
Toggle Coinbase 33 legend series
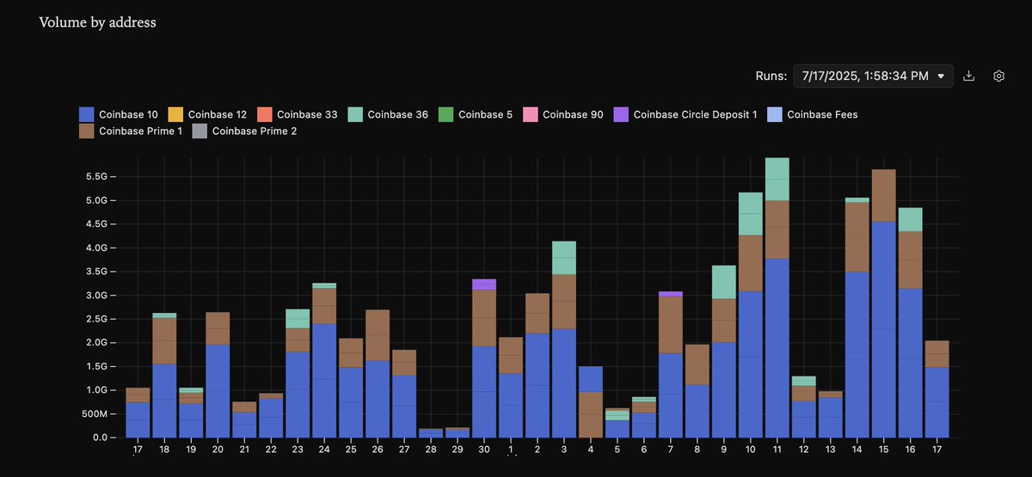coord(298,114)
